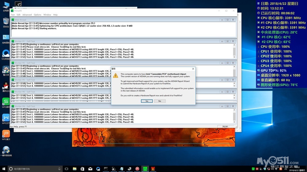The width and height of the screenshot is (307, 172).
Task: Click Worker #5 scrollbar down arrow
Action: (x=234, y=86)
